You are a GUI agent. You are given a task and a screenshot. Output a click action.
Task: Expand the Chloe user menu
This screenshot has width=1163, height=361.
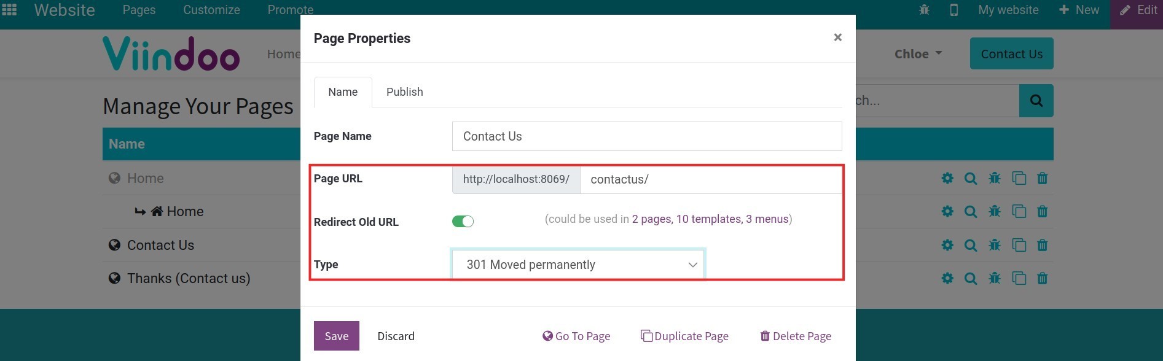tap(918, 54)
